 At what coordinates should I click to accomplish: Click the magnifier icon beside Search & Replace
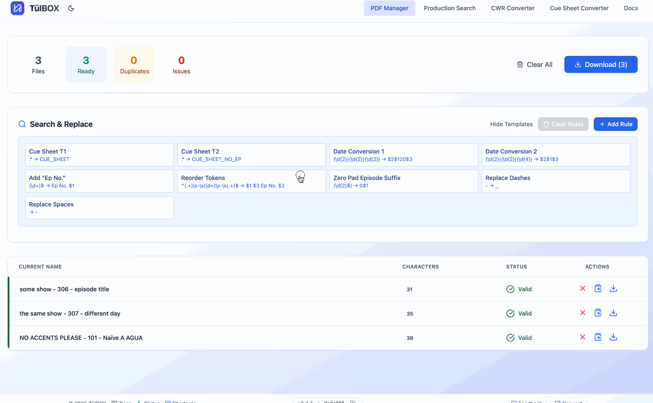[22, 124]
